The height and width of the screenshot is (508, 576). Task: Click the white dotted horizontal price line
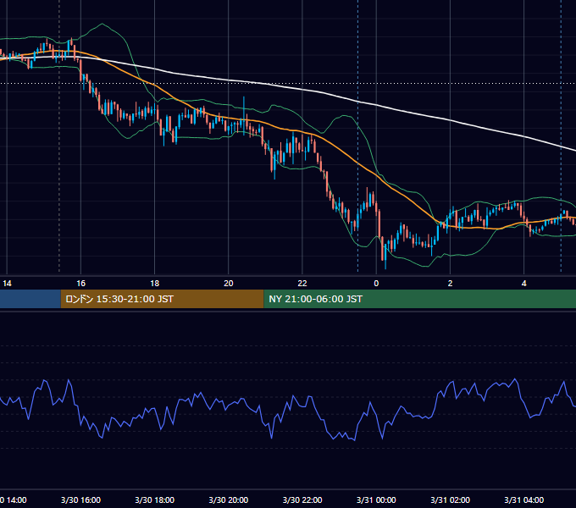pyautogui.click(x=288, y=83)
